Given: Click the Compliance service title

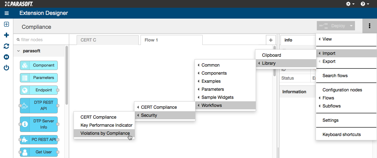Looking at the screenshot, I should (36, 27).
